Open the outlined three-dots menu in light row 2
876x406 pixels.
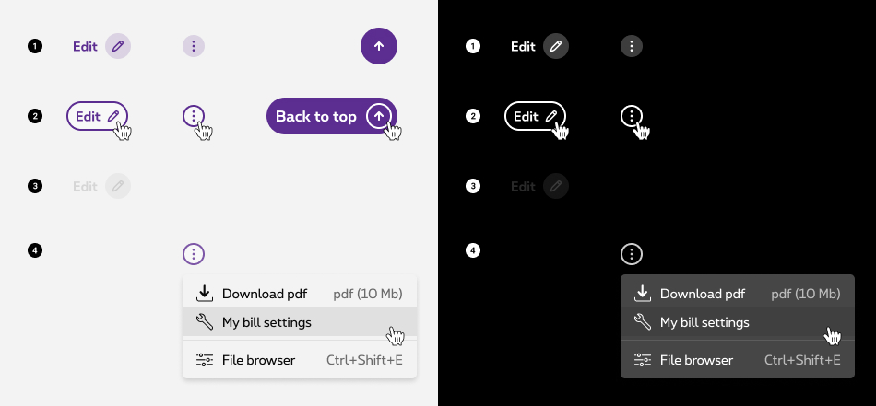[x=194, y=116]
